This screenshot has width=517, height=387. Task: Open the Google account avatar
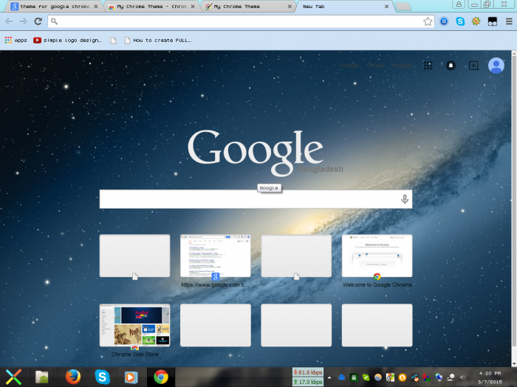pyautogui.click(x=496, y=66)
